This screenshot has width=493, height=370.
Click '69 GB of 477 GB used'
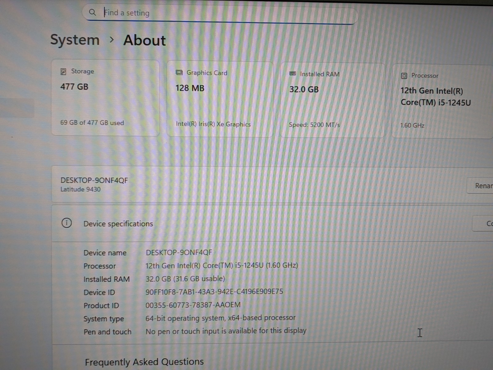pyautogui.click(x=92, y=123)
